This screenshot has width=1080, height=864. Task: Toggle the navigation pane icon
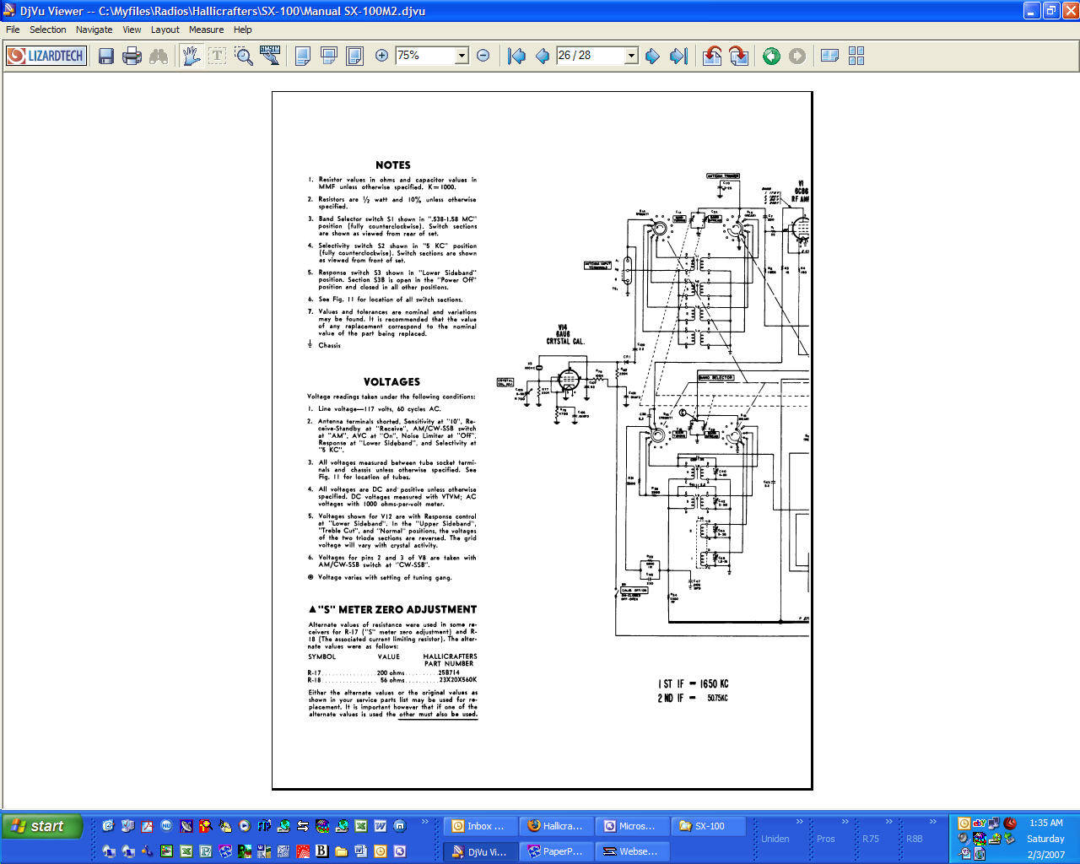(x=830, y=56)
